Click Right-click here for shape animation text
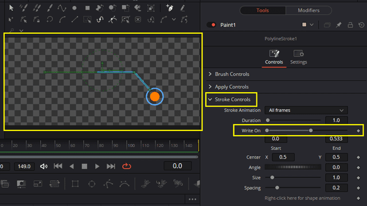Screen dimensions: 367x206 pyautogui.click(x=302, y=198)
